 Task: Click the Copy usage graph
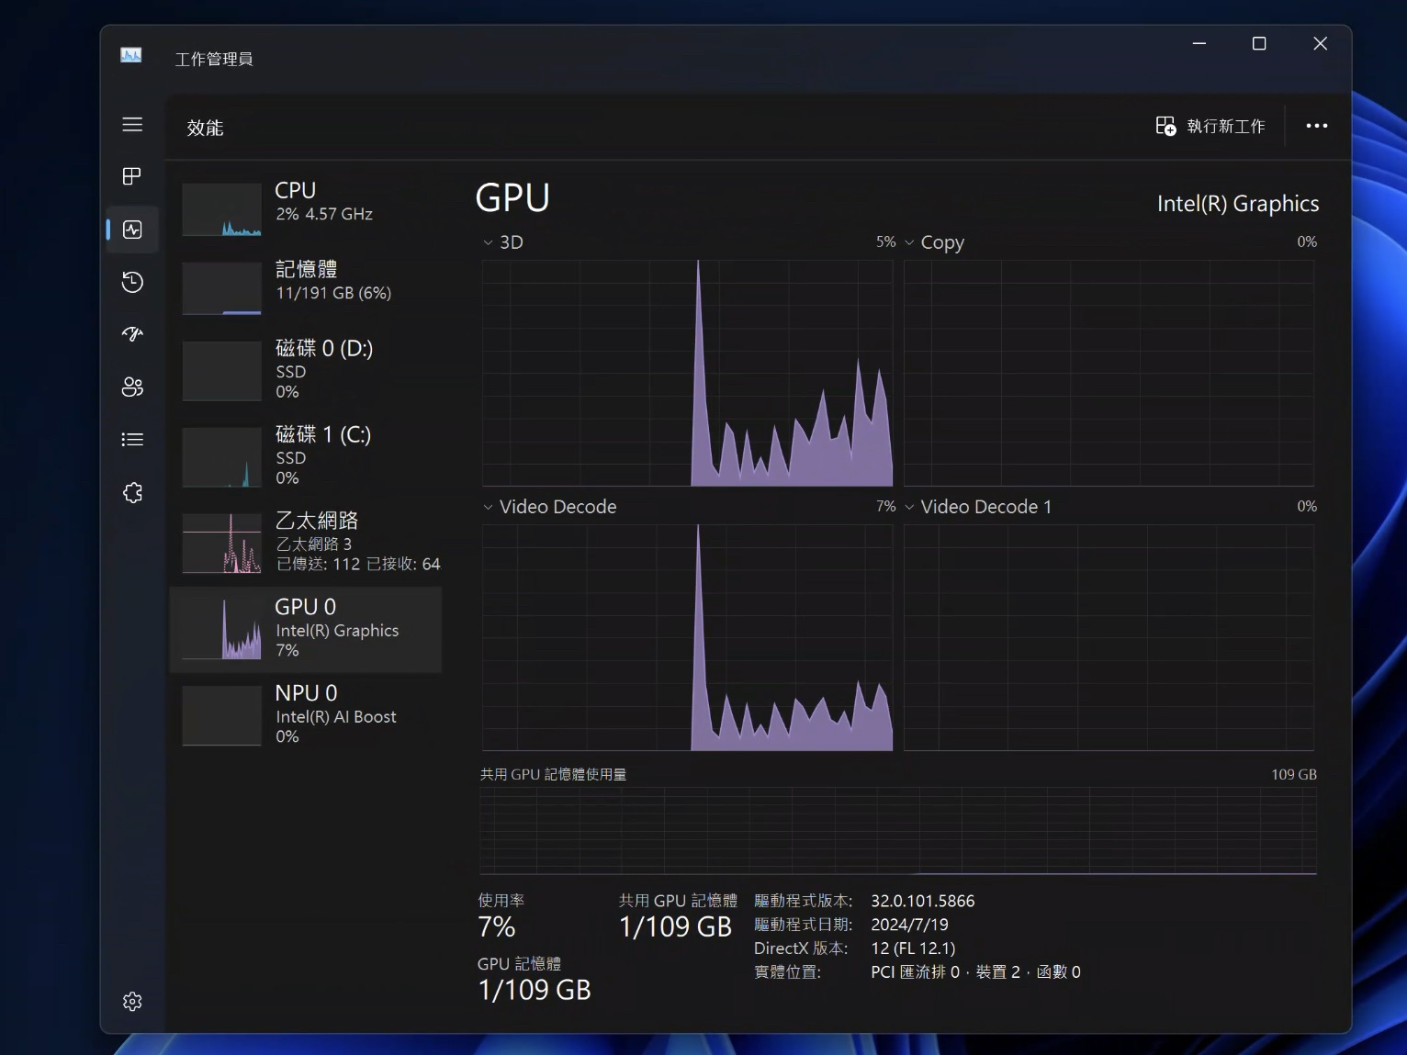(1109, 373)
